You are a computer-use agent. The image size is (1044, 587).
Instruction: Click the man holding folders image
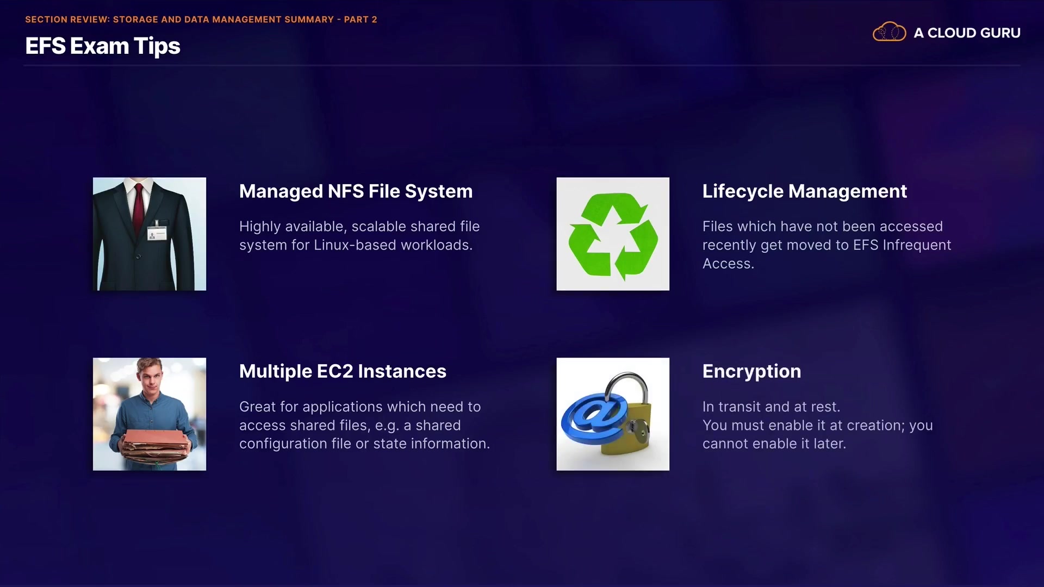[150, 414]
